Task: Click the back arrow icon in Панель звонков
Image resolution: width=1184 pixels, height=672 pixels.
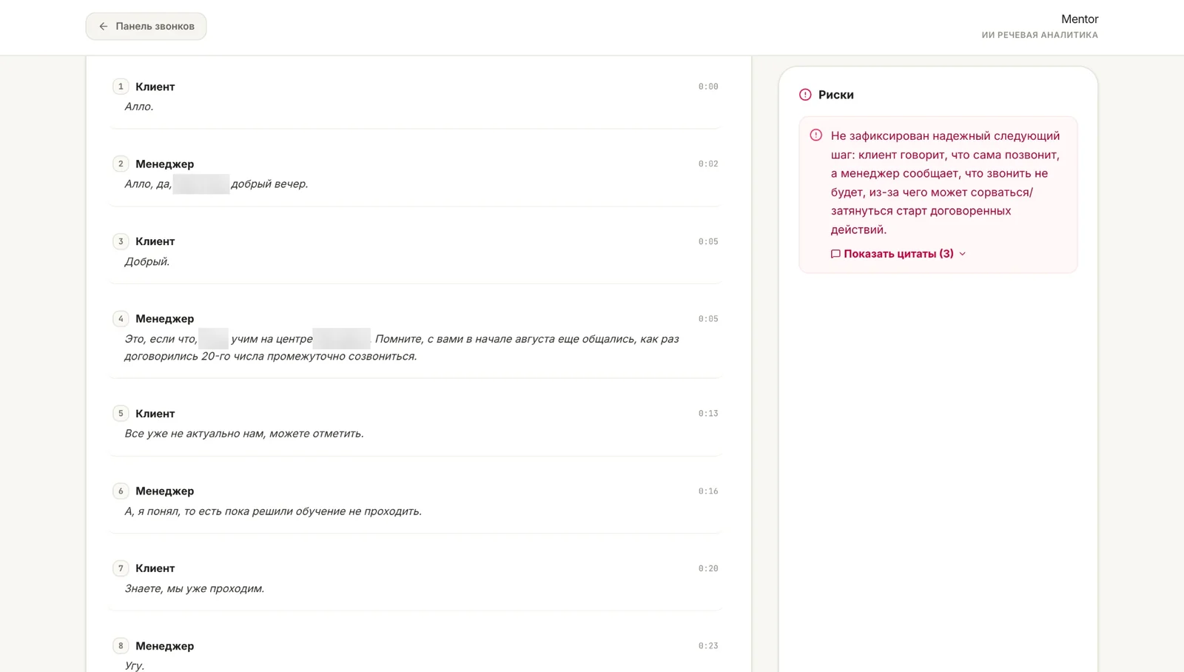Action: pyautogui.click(x=104, y=26)
